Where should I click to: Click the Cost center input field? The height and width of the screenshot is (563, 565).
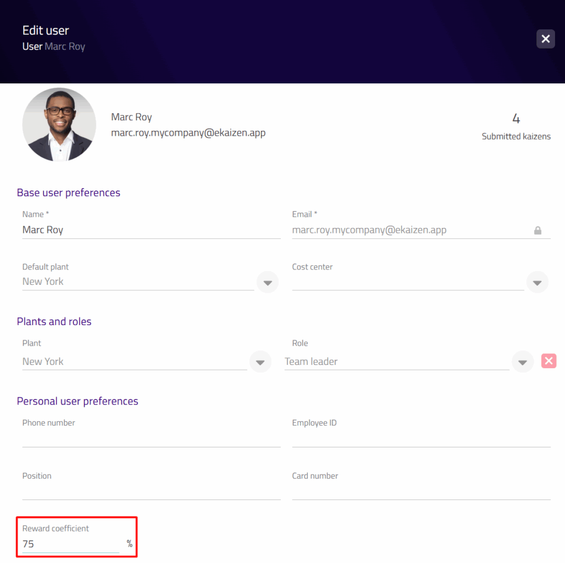coord(407,281)
